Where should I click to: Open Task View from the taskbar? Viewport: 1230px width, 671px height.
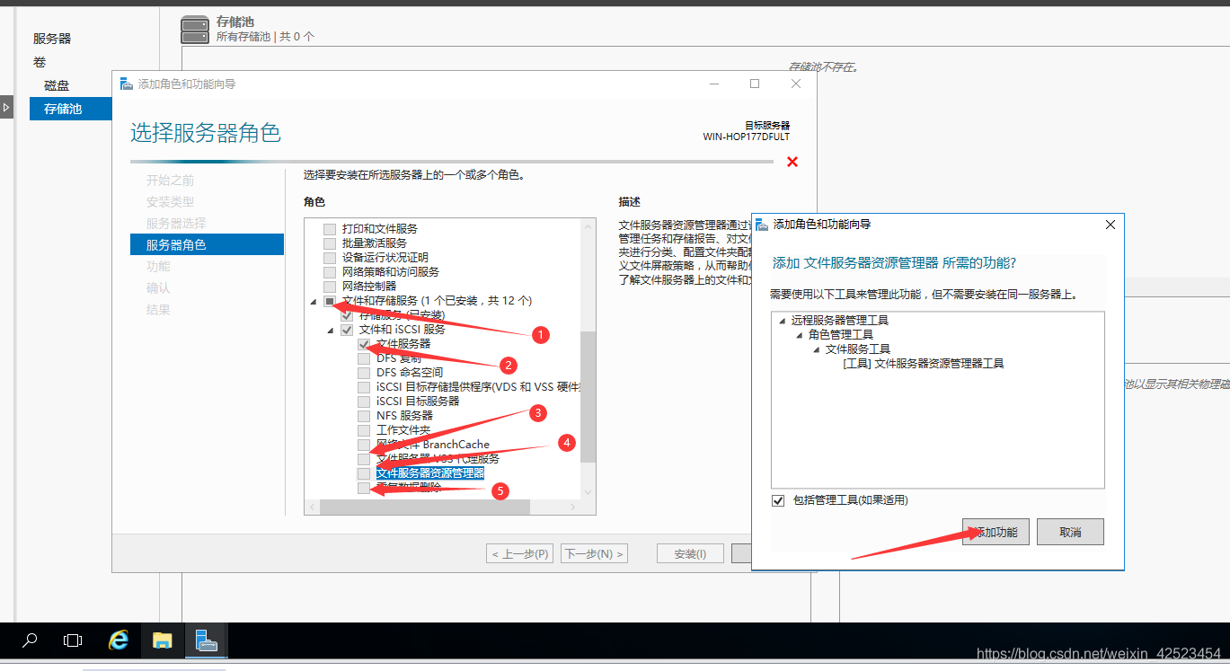(72, 640)
